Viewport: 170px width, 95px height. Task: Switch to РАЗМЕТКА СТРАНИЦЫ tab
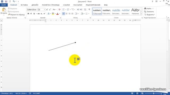(51, 5)
